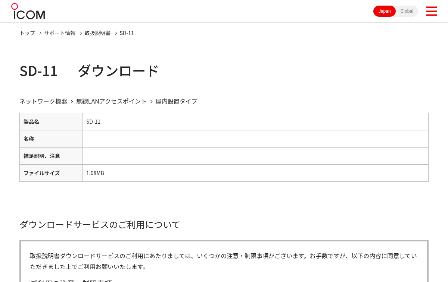Open 取扱説明書 breadcrumb link

click(x=97, y=33)
